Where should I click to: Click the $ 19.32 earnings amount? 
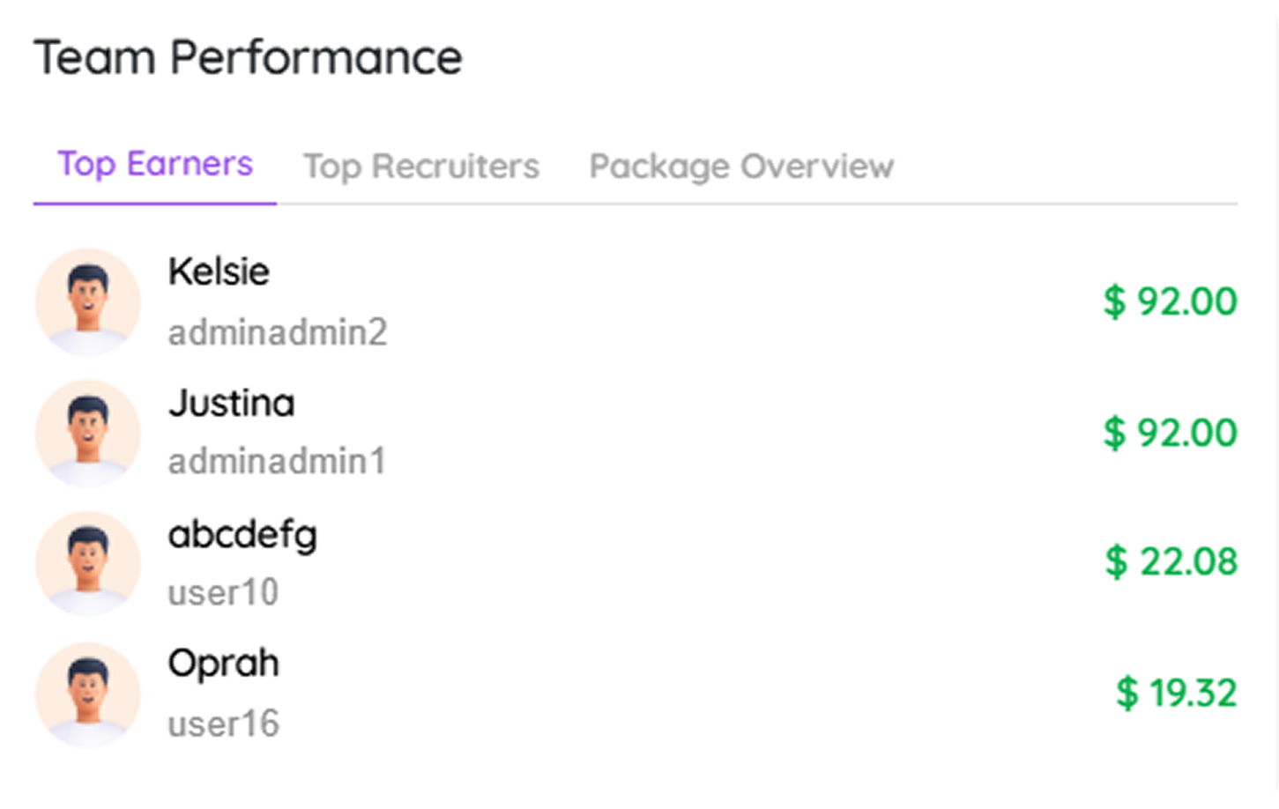click(x=1176, y=693)
